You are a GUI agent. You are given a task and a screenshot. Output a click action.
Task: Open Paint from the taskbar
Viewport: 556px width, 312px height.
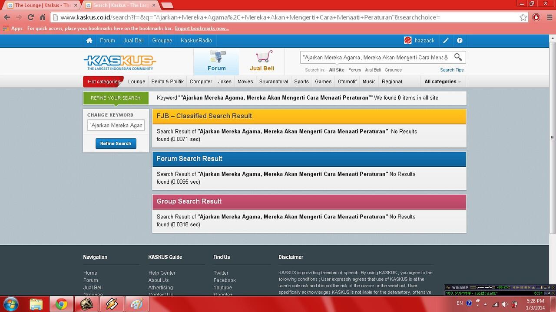pyautogui.click(x=137, y=304)
